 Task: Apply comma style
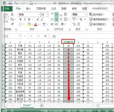click(x=85, y=19)
